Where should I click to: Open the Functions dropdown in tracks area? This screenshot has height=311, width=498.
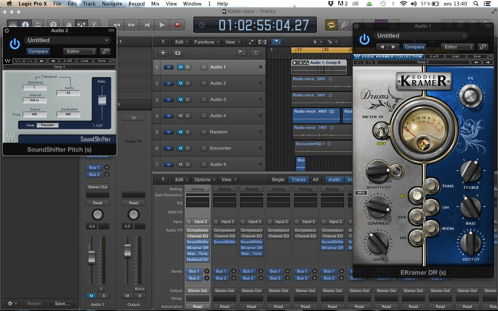click(206, 42)
